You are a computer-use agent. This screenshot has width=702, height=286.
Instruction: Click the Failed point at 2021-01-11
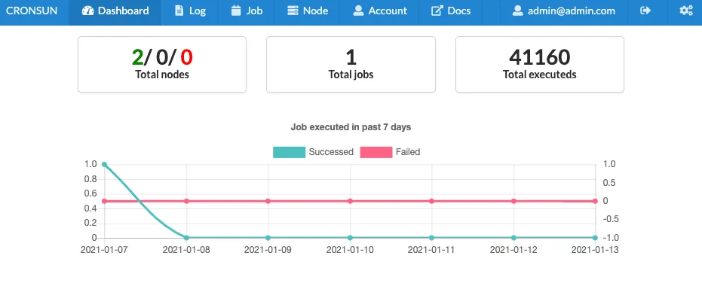point(431,201)
